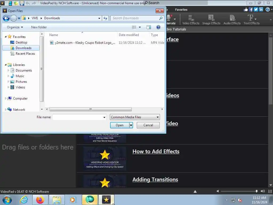Image resolution: width=273 pixels, height=205 pixels.
Task: Click the File name input field
Action: click(x=78, y=117)
